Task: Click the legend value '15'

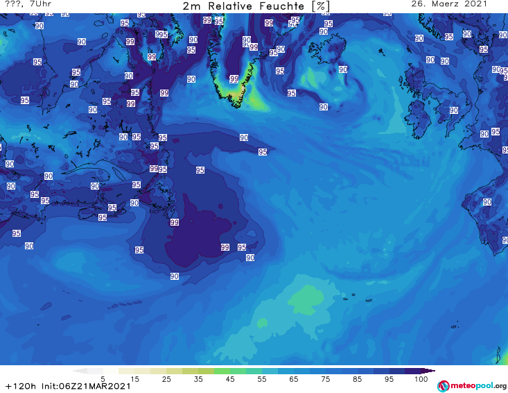Action: tap(134, 379)
